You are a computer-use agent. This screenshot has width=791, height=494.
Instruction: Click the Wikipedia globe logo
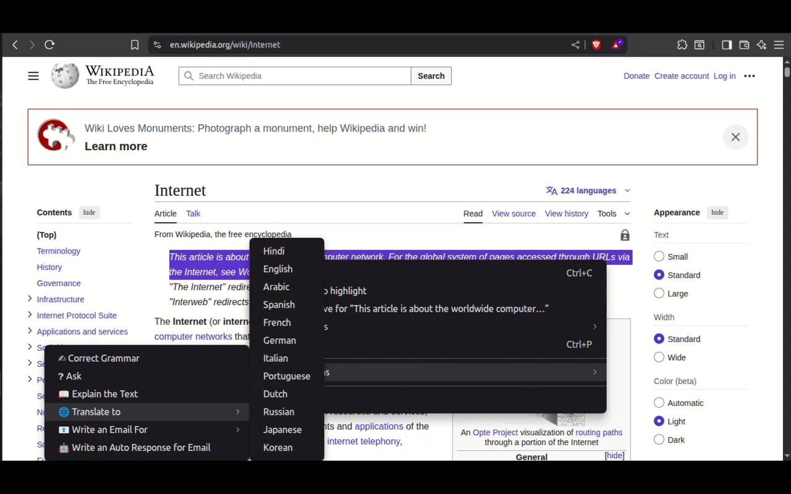point(65,75)
